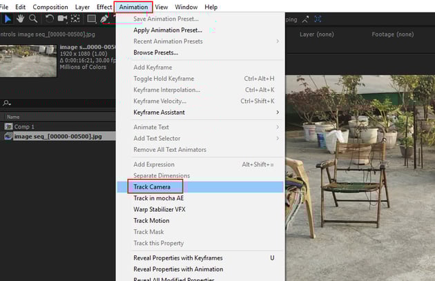Click the blue snap-features icon in toolbar
The image size is (435, 281).
pyautogui.click(x=318, y=19)
